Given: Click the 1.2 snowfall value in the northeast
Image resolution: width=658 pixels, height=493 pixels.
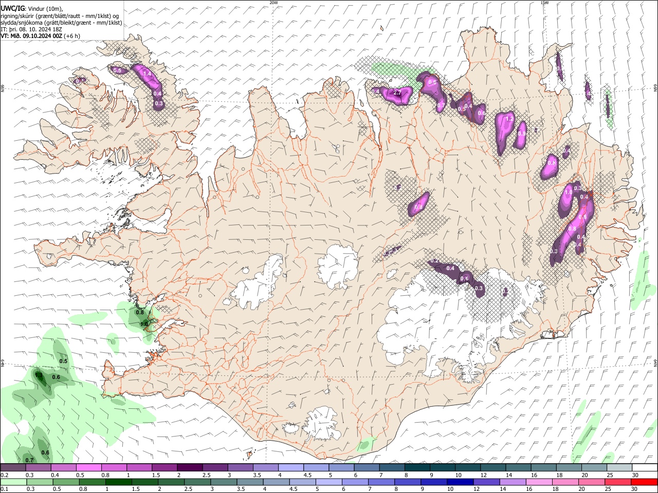Looking at the screenshot, I should (x=509, y=119).
